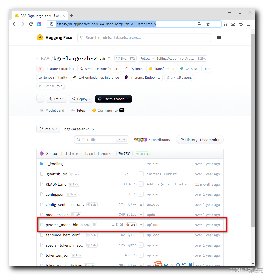Download special_tokens_map... file
The width and height of the screenshot is (264, 275).
pos(141,245)
